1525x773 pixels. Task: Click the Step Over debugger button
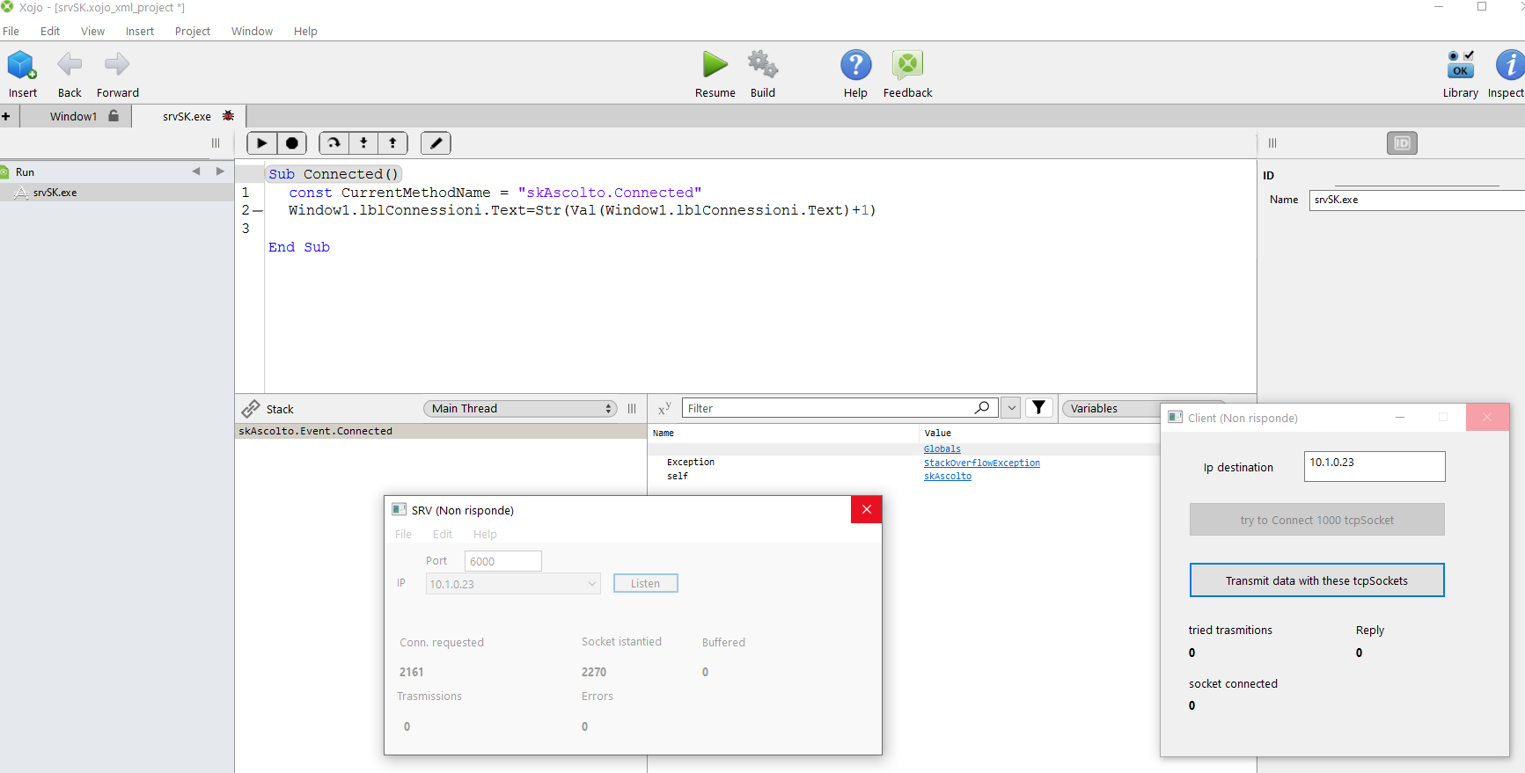[x=334, y=143]
